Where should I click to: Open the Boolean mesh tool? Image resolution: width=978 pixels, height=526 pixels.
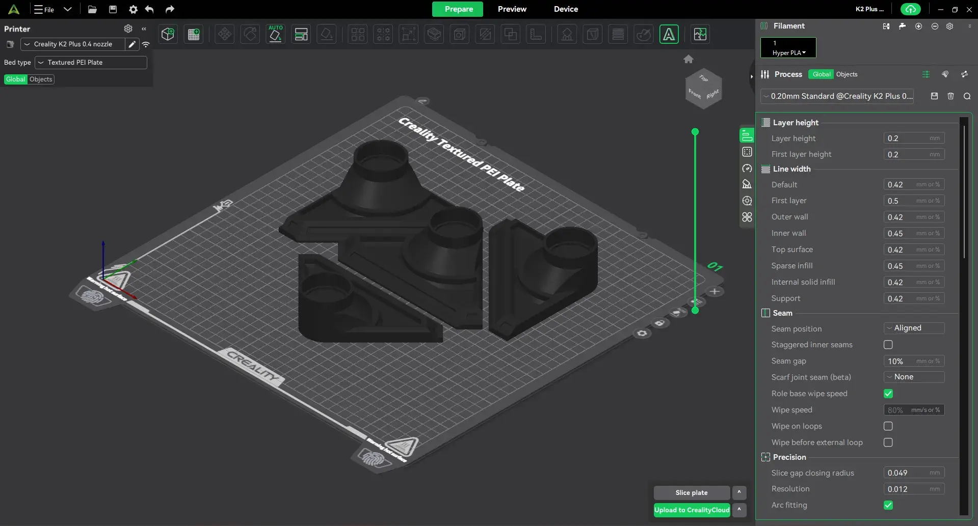(511, 34)
